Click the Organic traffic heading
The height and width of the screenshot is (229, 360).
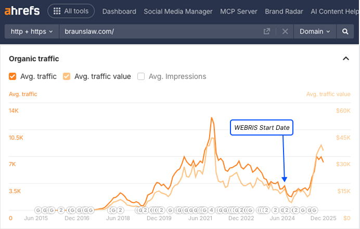click(34, 59)
